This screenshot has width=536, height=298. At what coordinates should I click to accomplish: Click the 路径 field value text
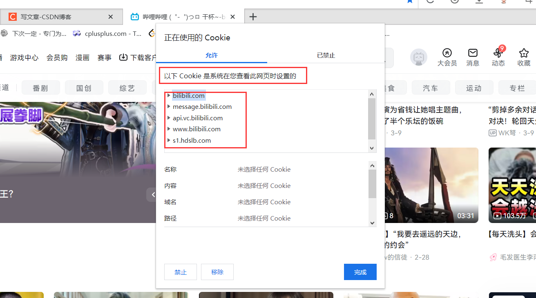click(264, 218)
